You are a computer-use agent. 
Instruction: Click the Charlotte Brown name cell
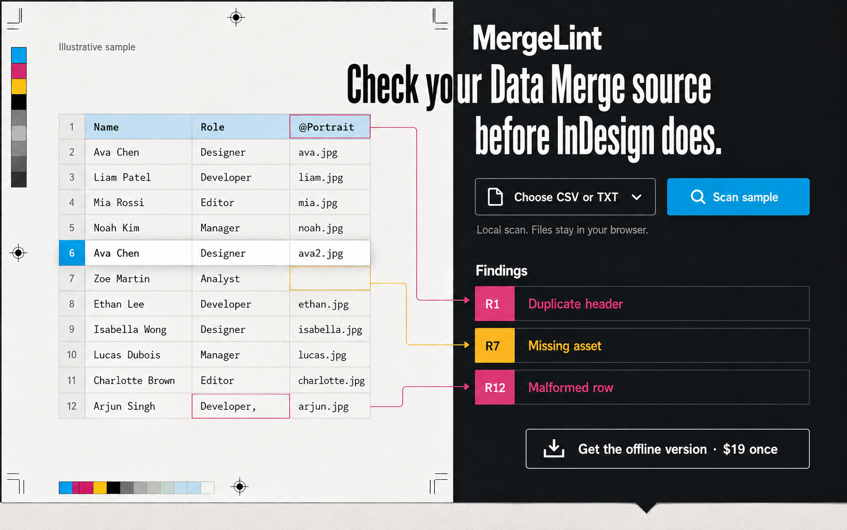(x=138, y=380)
